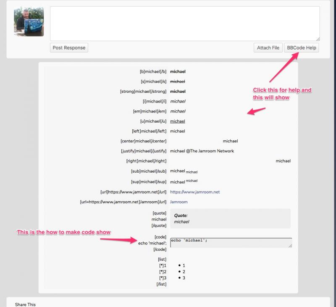
Task: Click the [list] opening tag text
Action: [162, 260]
